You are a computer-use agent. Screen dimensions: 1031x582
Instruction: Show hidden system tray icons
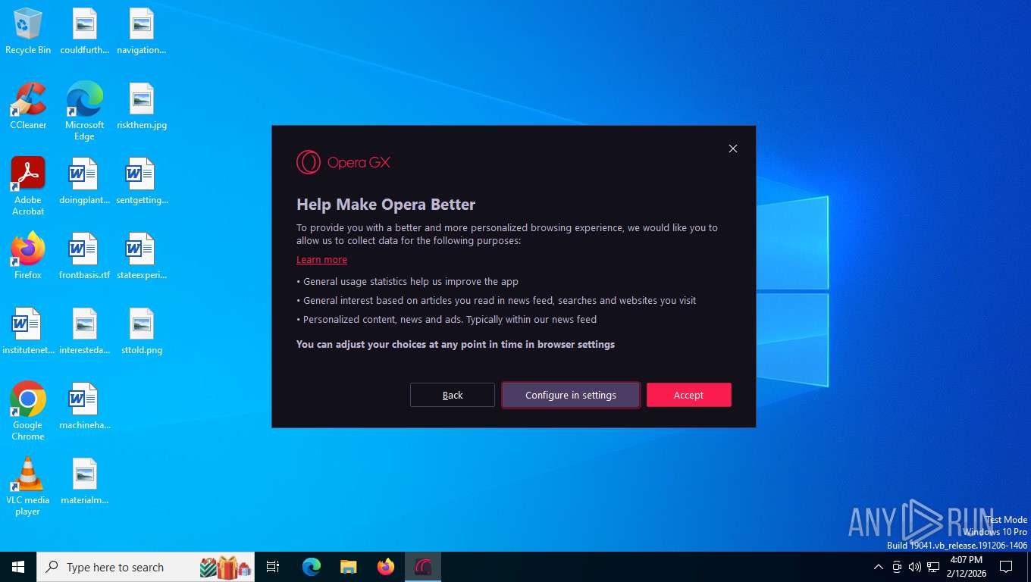point(879,567)
